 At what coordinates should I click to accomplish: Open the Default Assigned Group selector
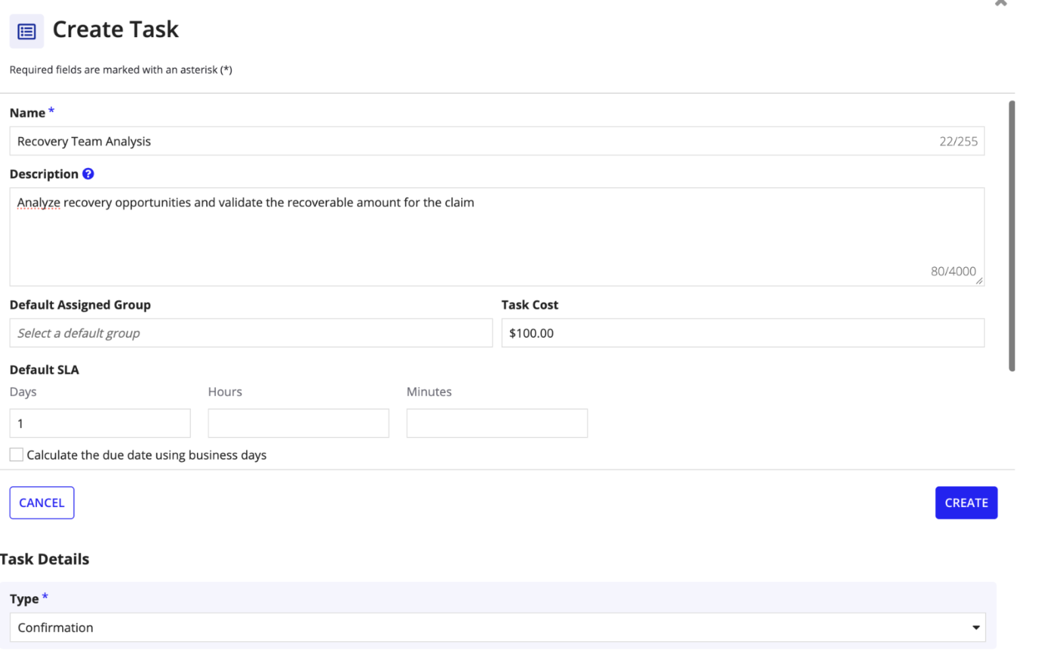pos(251,333)
